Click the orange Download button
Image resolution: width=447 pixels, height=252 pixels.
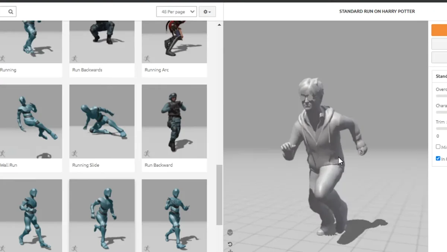point(439,30)
